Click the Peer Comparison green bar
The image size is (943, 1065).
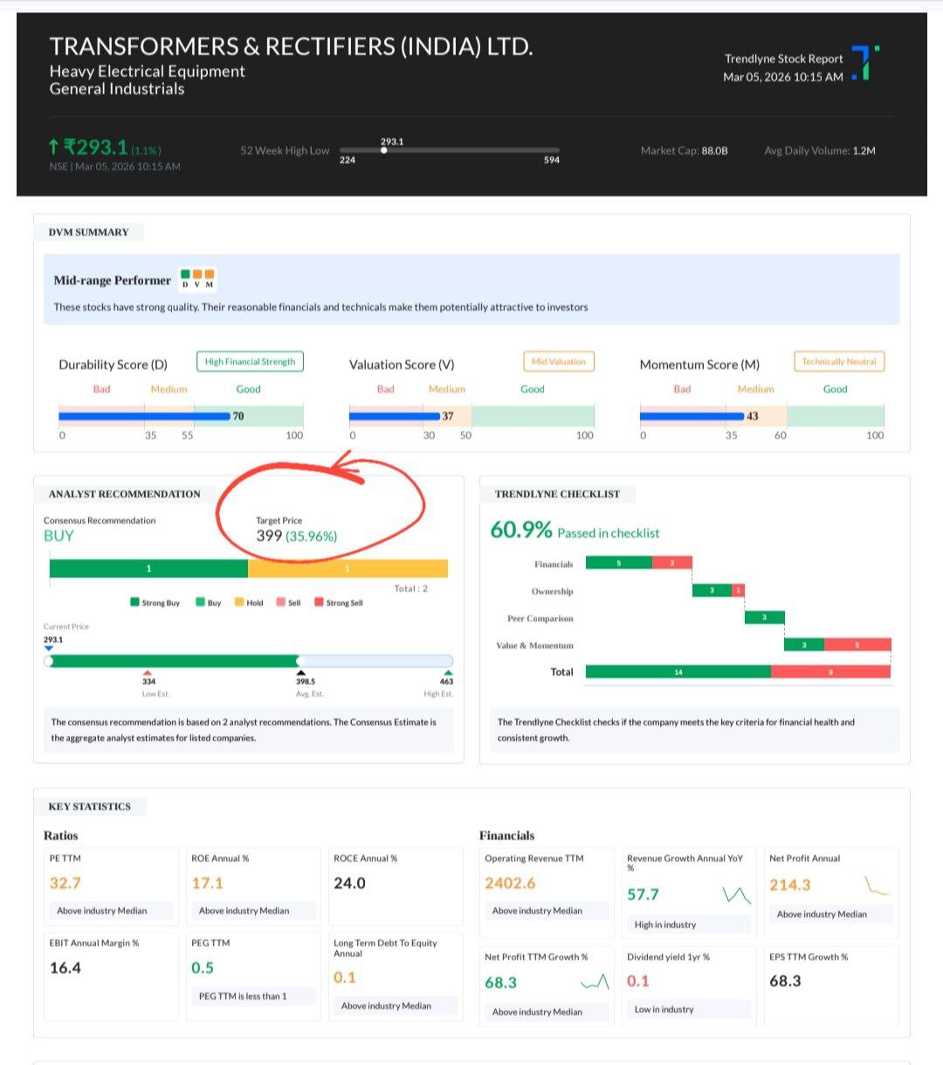[x=765, y=617]
